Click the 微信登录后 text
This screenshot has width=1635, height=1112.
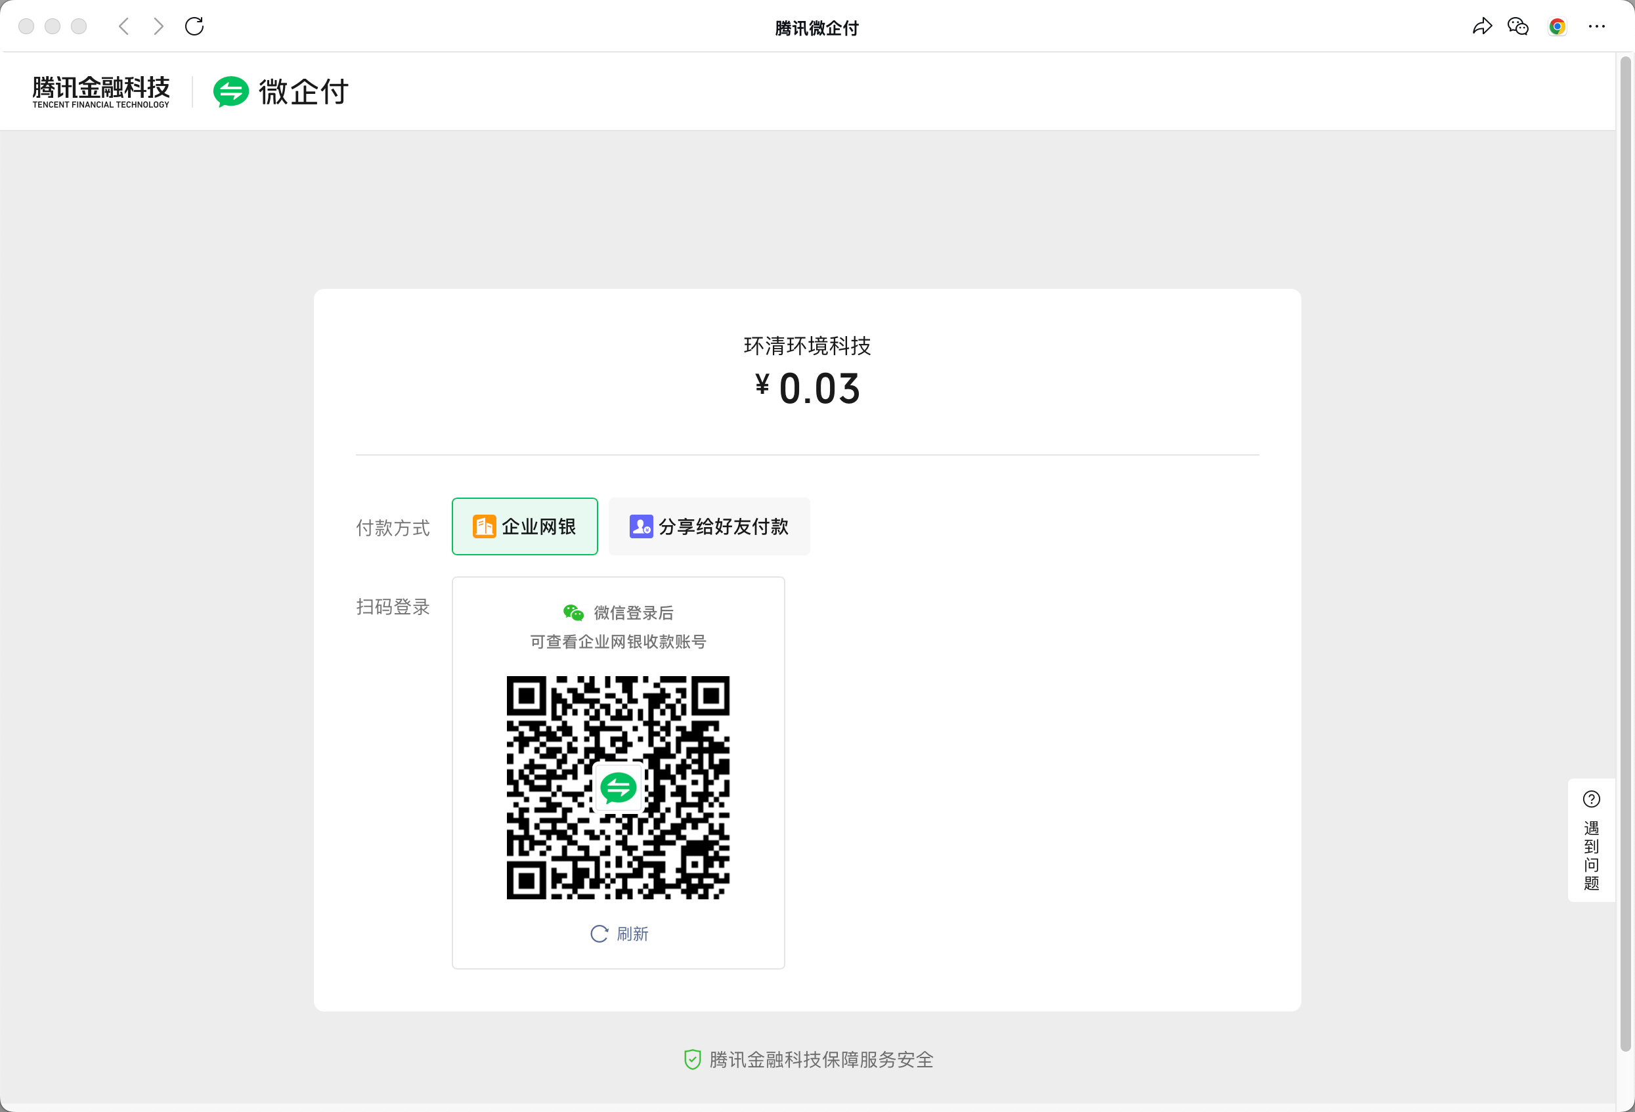tap(634, 613)
